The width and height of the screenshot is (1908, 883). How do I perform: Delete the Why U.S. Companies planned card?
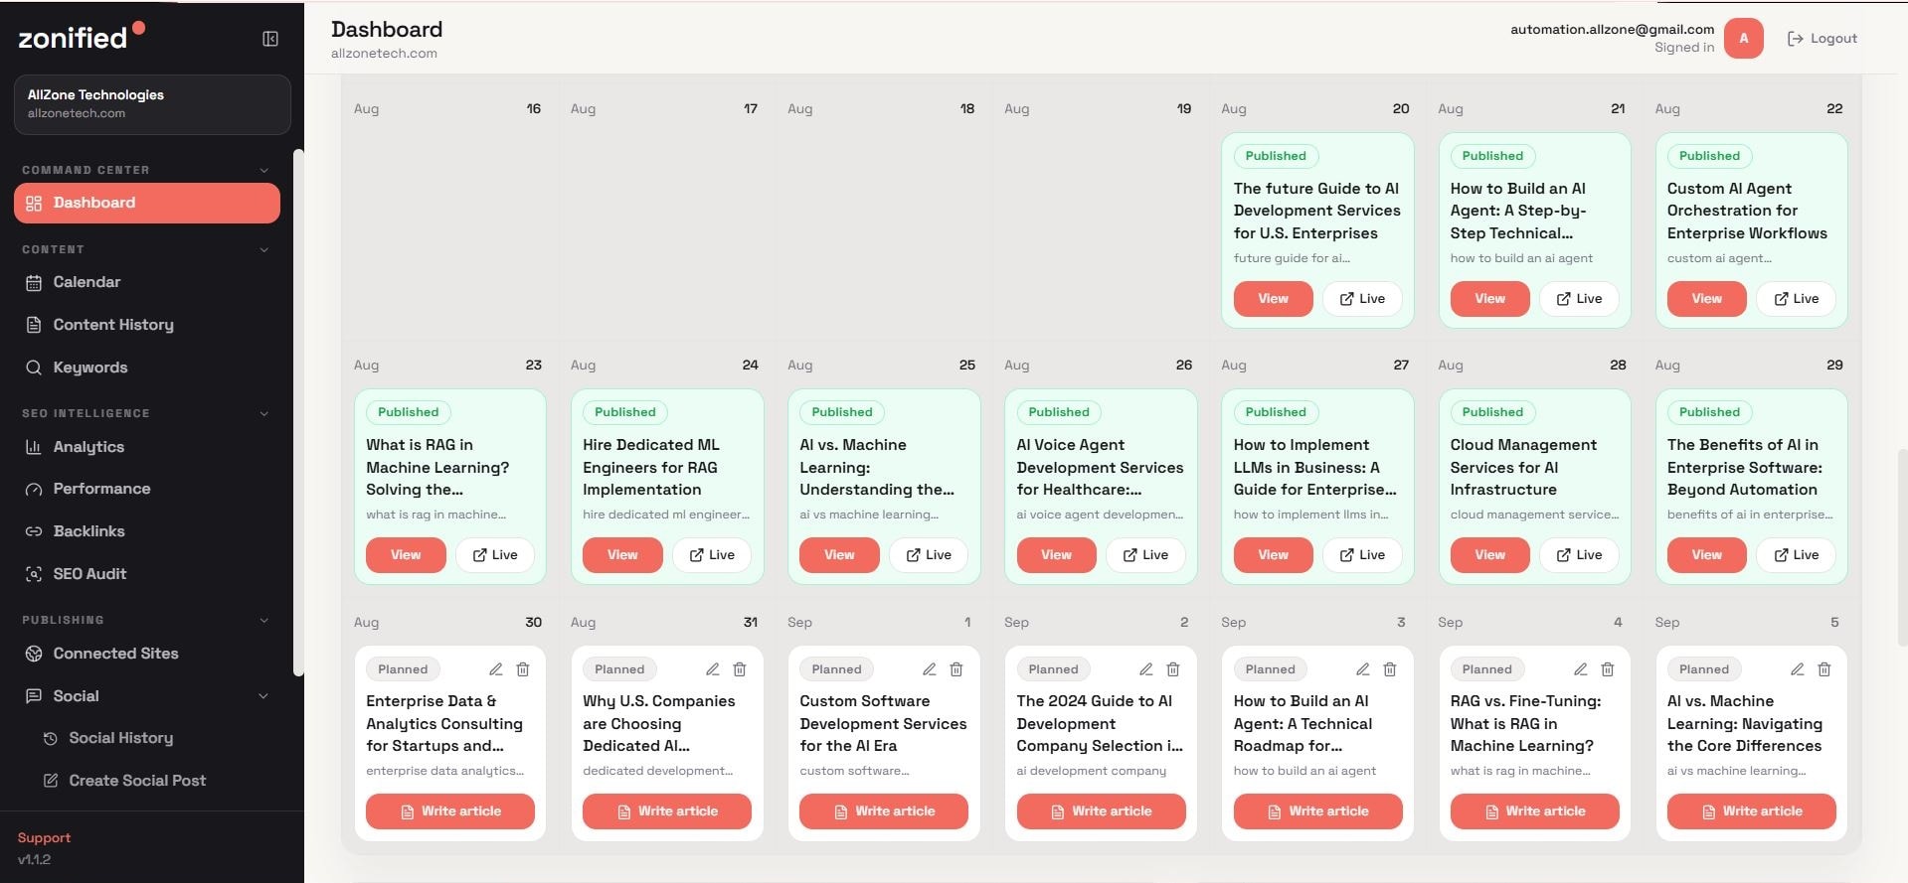click(x=740, y=669)
